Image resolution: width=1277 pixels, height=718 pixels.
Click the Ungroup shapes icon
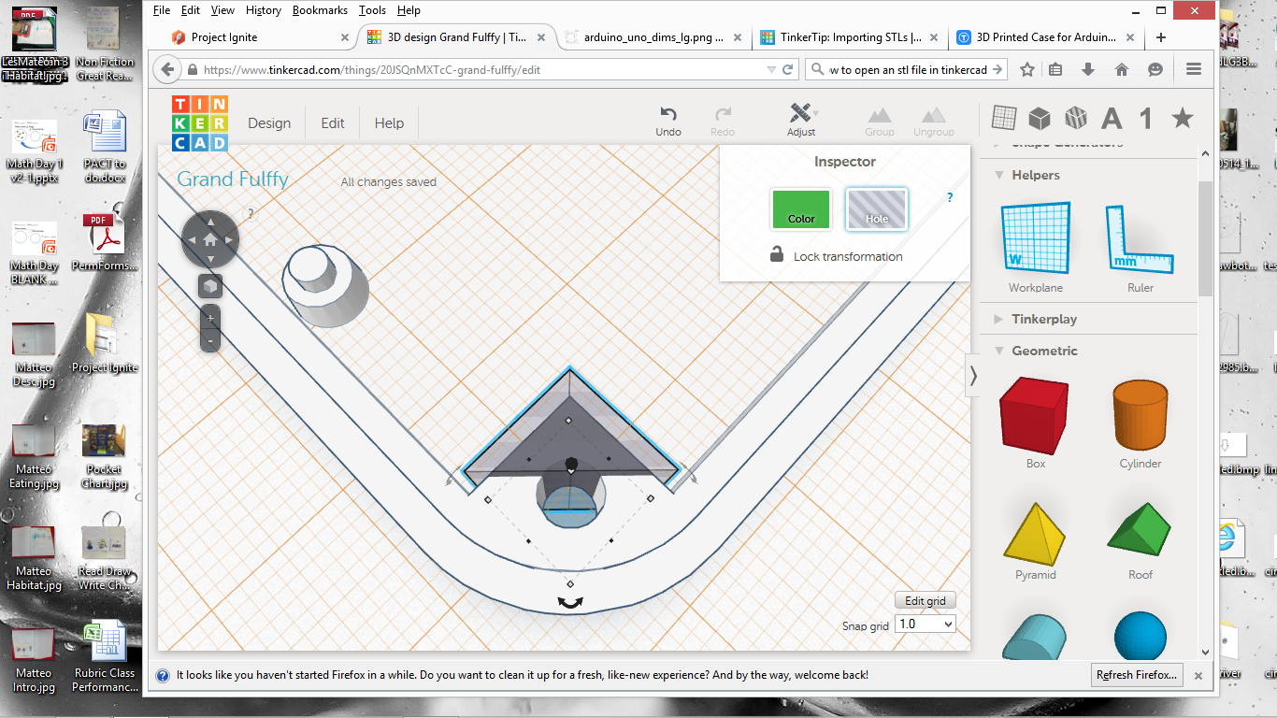tap(933, 114)
